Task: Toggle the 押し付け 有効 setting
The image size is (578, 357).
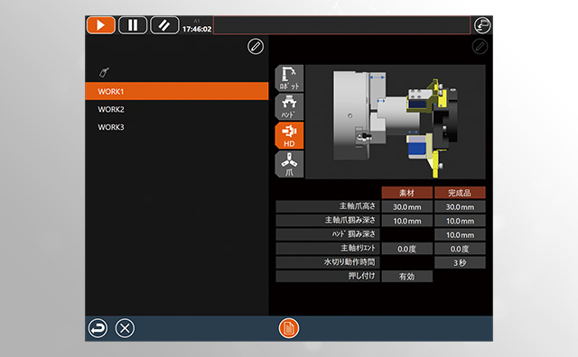Action: point(407,277)
